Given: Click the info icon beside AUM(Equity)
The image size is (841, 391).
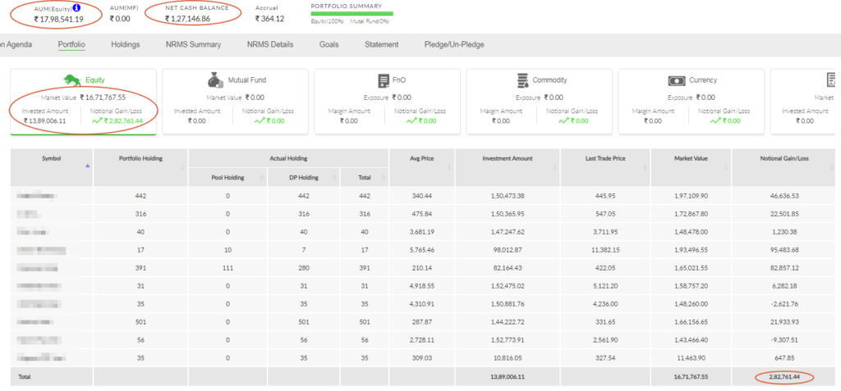Looking at the screenshot, I should (x=76, y=8).
